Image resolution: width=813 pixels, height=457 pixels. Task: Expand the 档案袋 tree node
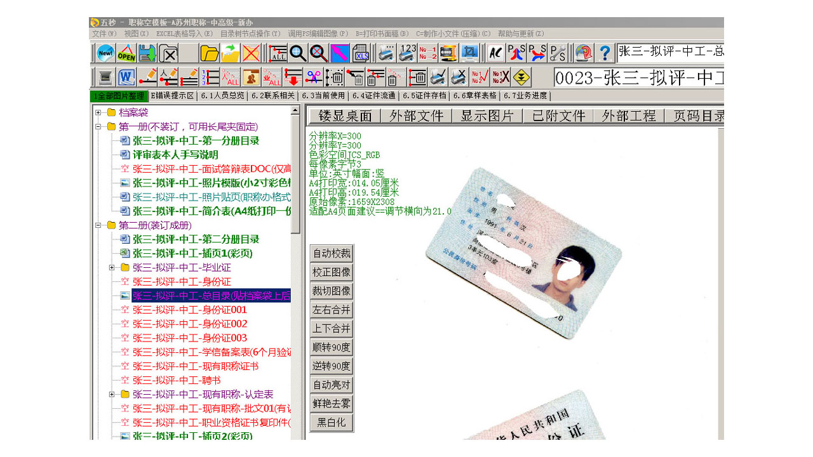98,113
